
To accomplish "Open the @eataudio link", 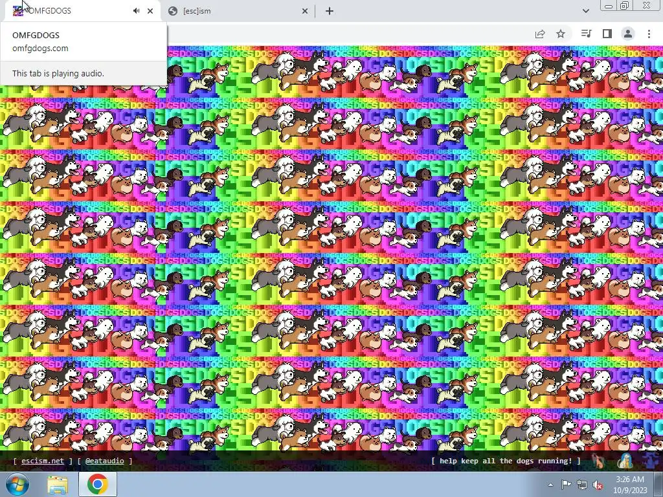I will tap(104, 461).
